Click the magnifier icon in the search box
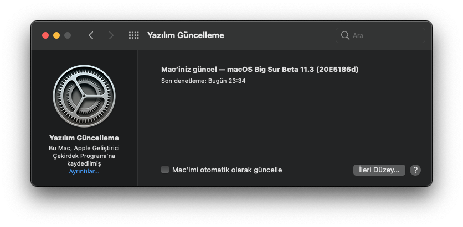The width and height of the screenshot is (463, 227). (345, 35)
